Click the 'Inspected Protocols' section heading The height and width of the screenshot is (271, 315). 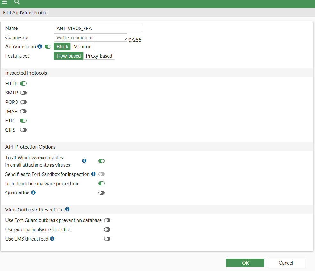pos(26,73)
